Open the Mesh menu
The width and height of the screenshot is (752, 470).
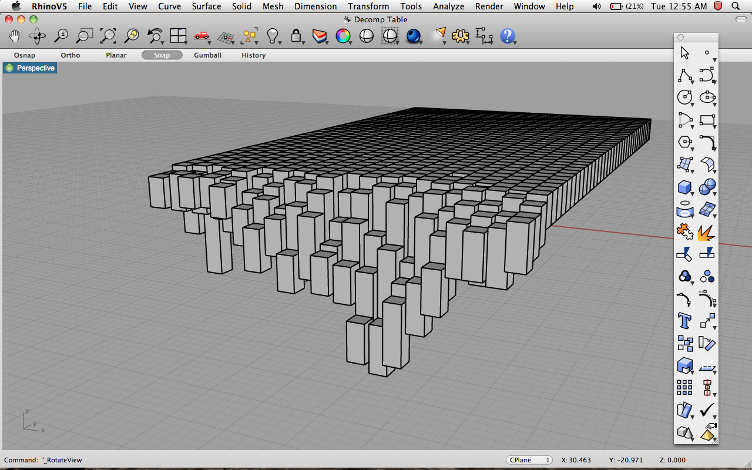click(x=273, y=6)
